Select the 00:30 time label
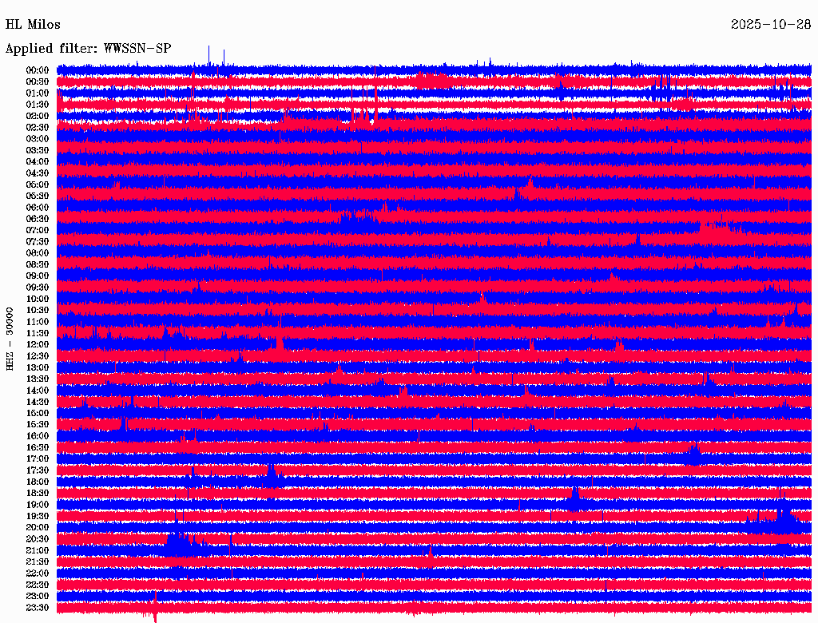 click(x=38, y=81)
